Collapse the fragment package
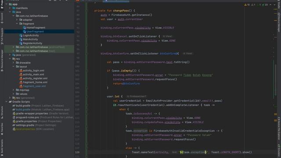 pyautogui.click(x=17, y=24)
